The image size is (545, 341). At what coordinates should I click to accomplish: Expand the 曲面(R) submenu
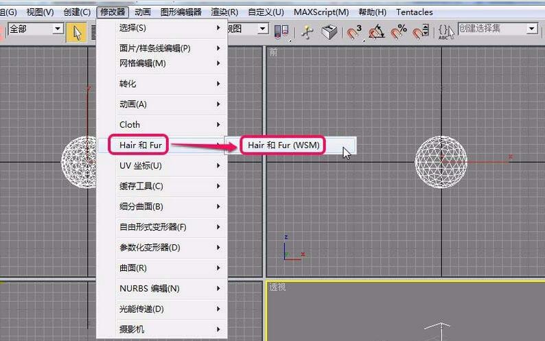click(162, 268)
